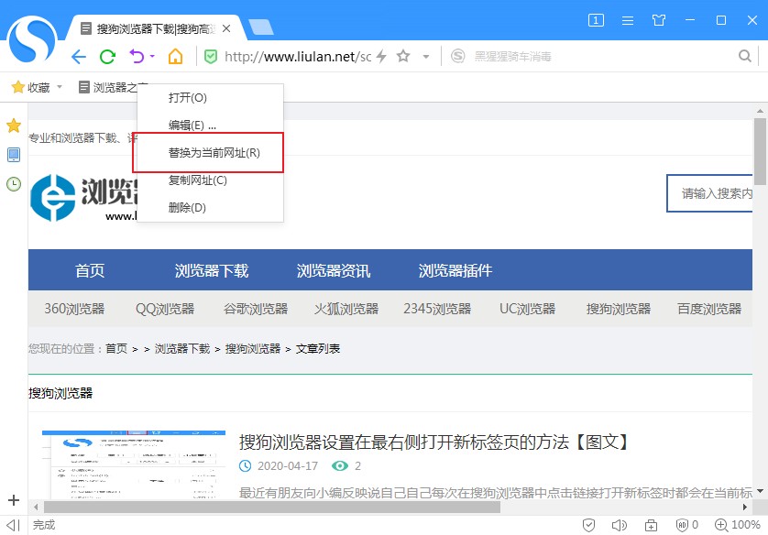Click the green security shield in address bar

tap(211, 57)
